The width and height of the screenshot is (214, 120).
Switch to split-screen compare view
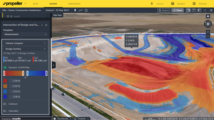(x=194, y=10)
